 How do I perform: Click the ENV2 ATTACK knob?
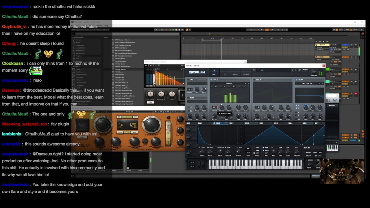point(202,152)
